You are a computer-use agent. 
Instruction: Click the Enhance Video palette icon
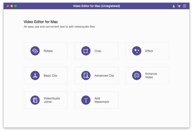[x=137, y=75]
